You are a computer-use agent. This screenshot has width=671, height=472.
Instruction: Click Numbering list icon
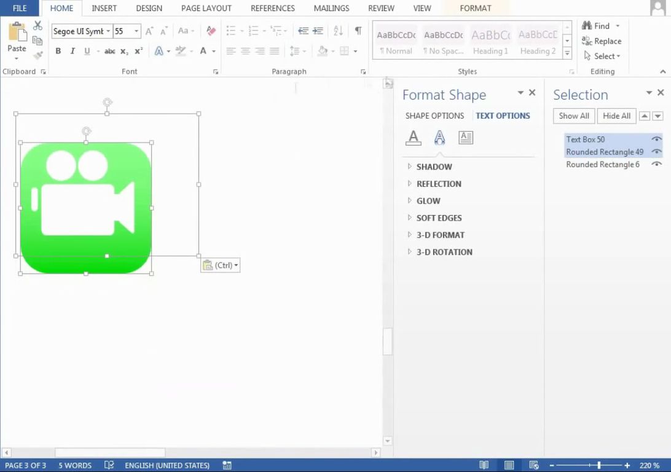pyautogui.click(x=253, y=31)
